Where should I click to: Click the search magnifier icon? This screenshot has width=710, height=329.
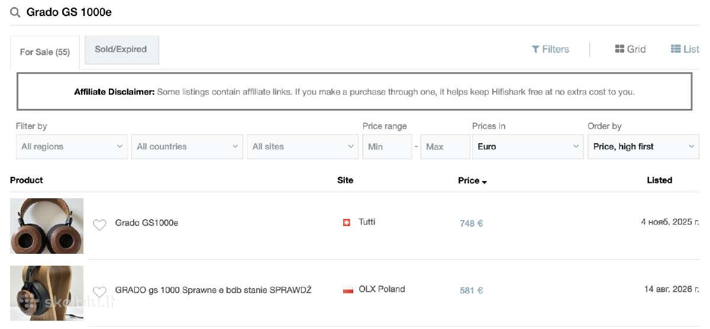pos(15,12)
